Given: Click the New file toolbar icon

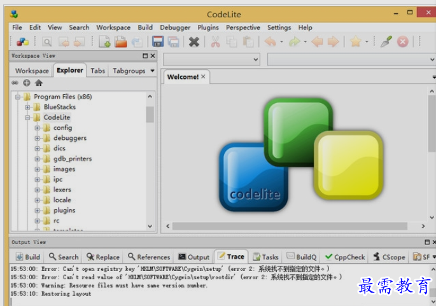Looking at the screenshot, I should click(104, 42).
